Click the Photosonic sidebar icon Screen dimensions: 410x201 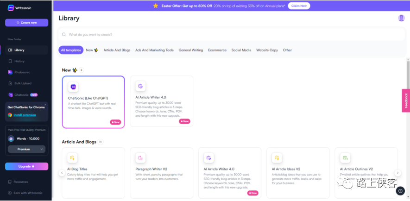pos(10,72)
